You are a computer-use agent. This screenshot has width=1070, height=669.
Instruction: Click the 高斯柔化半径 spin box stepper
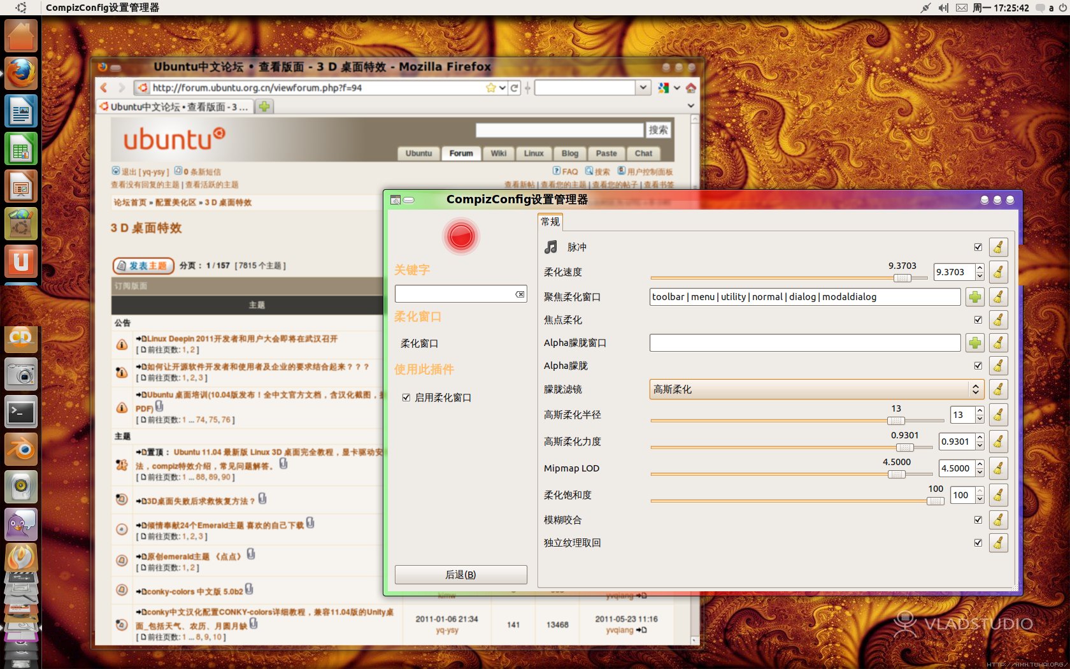click(980, 415)
